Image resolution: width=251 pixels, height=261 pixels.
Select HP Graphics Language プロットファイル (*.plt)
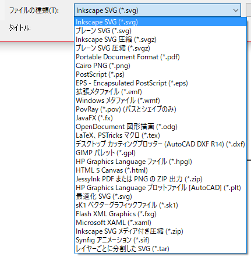point(160,188)
